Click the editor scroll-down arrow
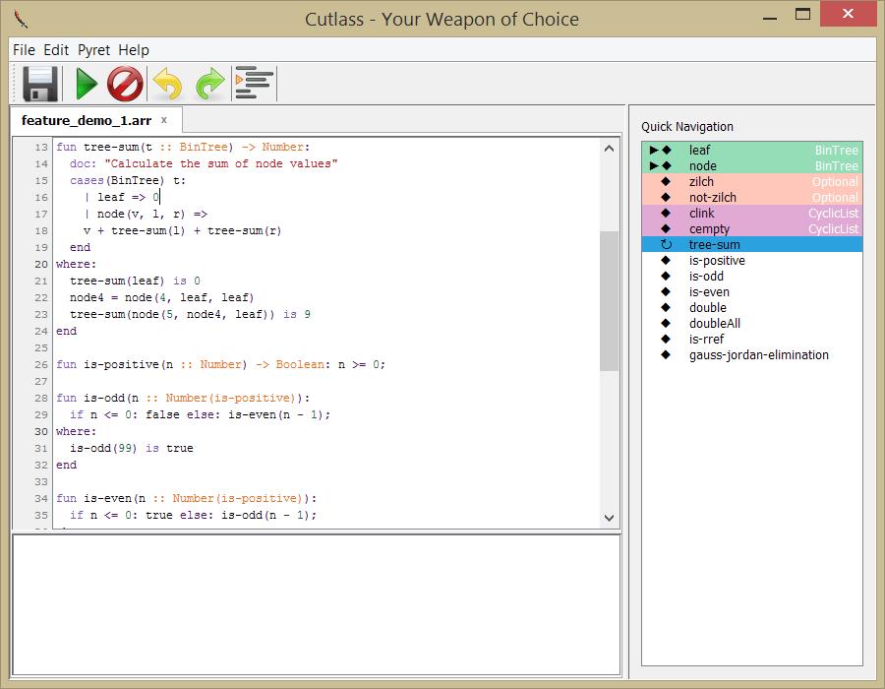Screen dimensions: 885x689 609,518
